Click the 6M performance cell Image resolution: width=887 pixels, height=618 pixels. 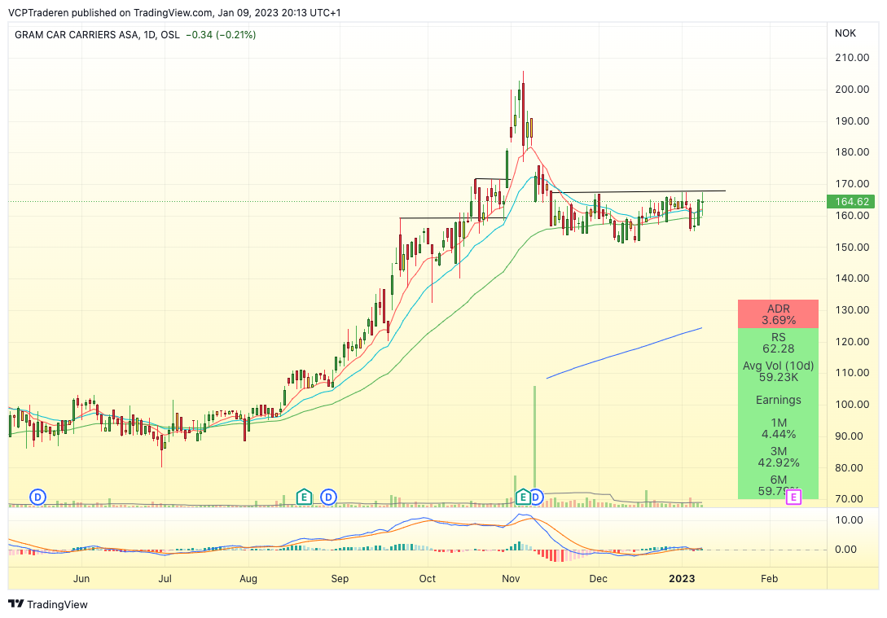pyautogui.click(x=779, y=485)
